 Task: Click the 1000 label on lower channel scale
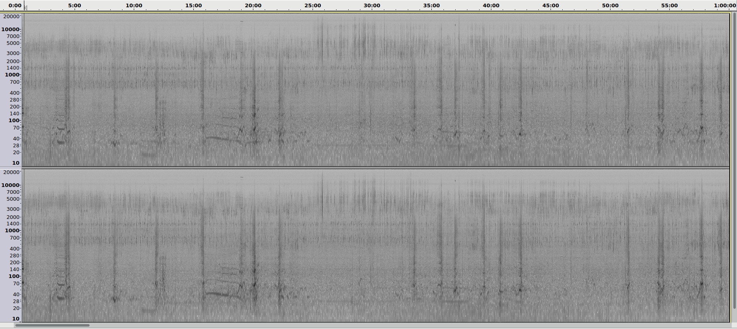click(12, 231)
